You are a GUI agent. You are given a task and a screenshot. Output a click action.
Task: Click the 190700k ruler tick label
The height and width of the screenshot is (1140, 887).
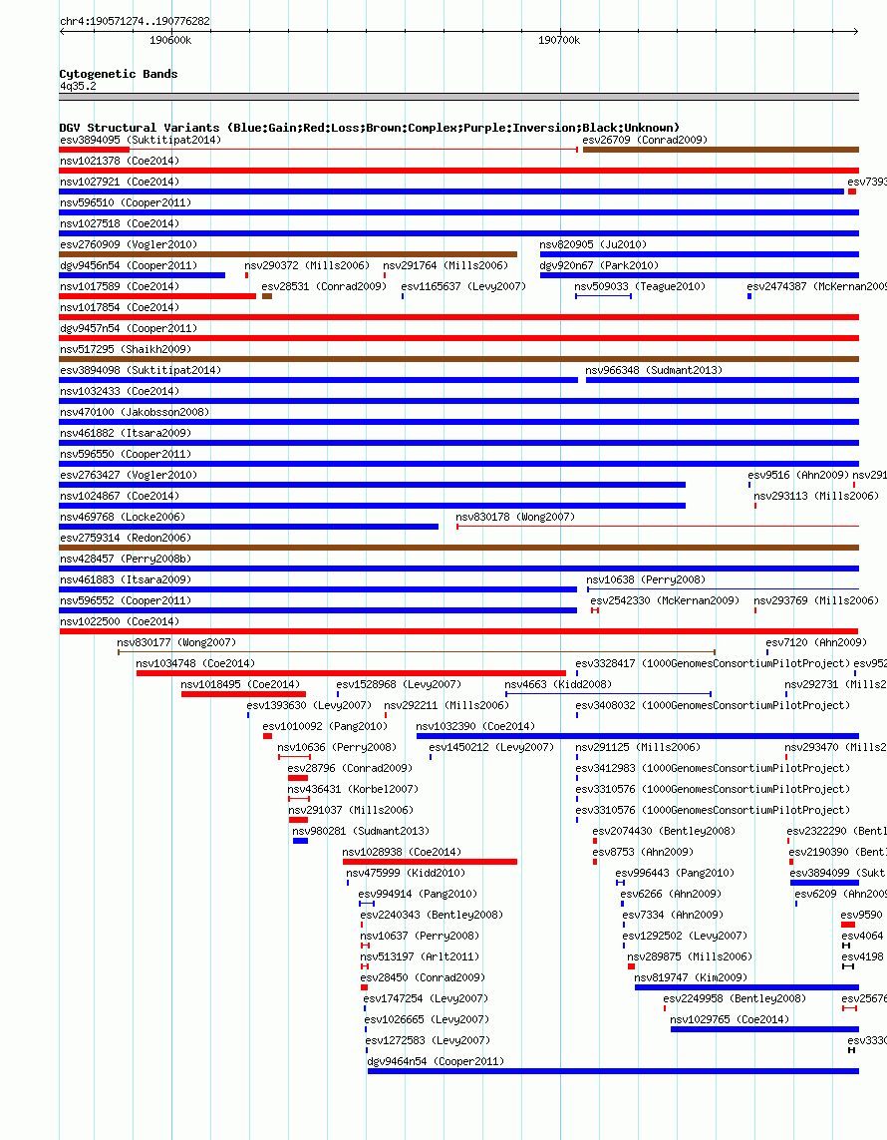click(x=559, y=41)
